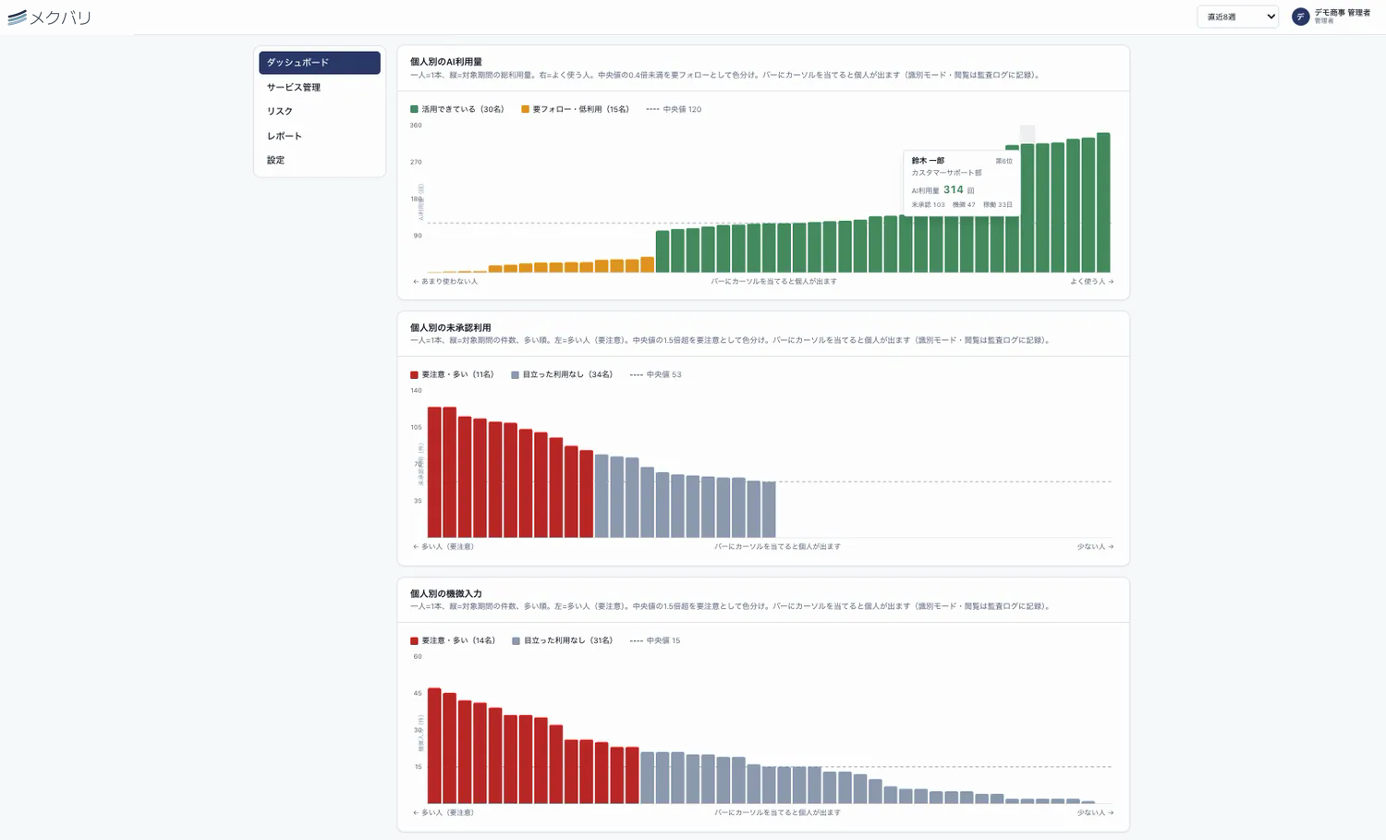This screenshot has height=840, width=1386.
Task: Click the 360 y-axis value in AI利用量 chart
Action: pos(416,126)
